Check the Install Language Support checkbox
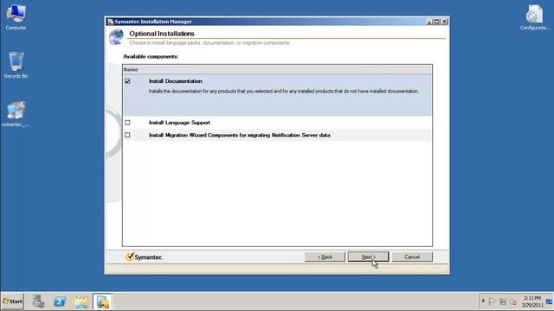Screen dimensions: 554x311 127,123
